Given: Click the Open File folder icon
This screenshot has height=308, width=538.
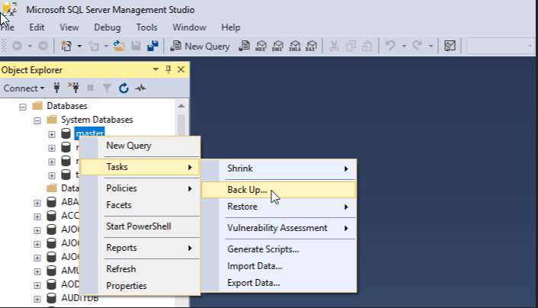Looking at the screenshot, I should (x=119, y=46).
